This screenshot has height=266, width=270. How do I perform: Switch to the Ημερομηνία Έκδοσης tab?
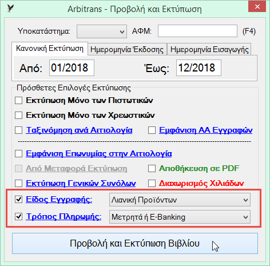[127, 49]
